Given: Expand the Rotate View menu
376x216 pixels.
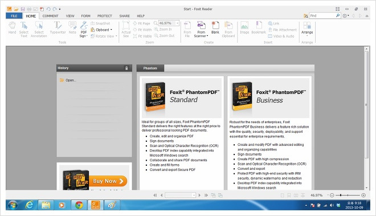Looking at the screenshot, I should (104, 36).
